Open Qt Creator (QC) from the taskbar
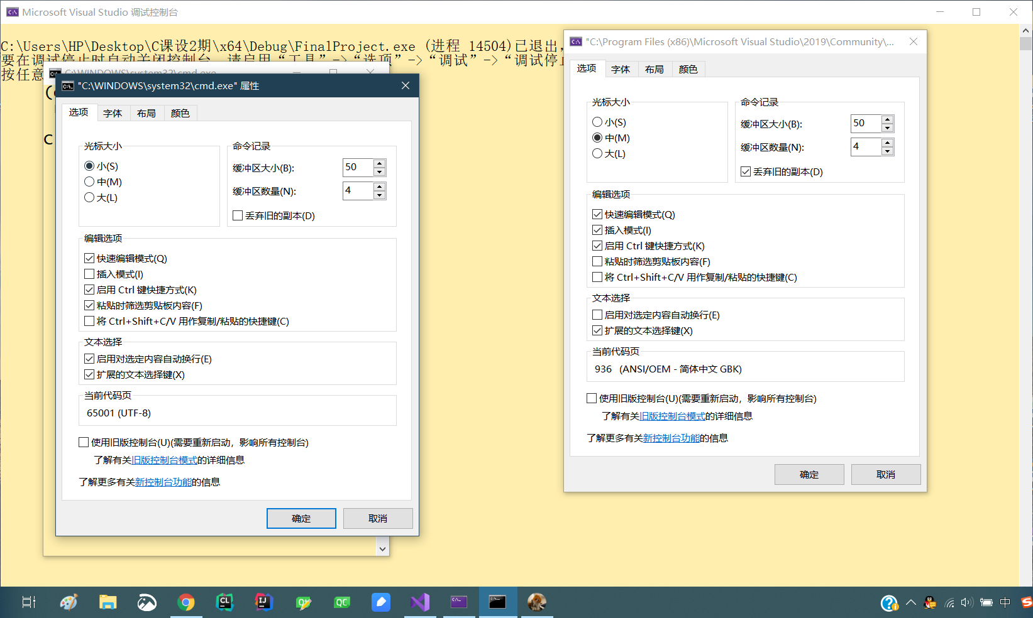This screenshot has height=618, width=1033. pyautogui.click(x=341, y=602)
